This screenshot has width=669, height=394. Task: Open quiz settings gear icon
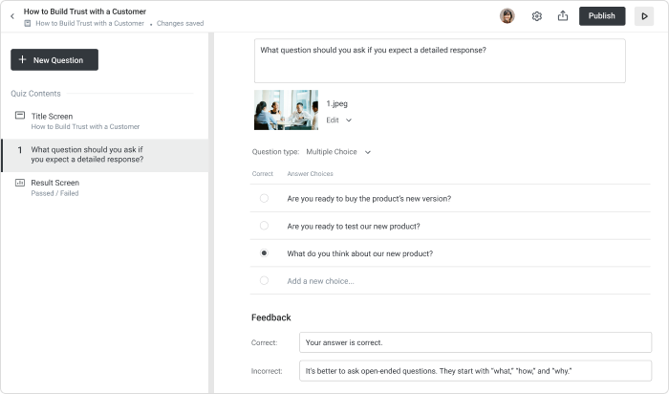tap(537, 16)
